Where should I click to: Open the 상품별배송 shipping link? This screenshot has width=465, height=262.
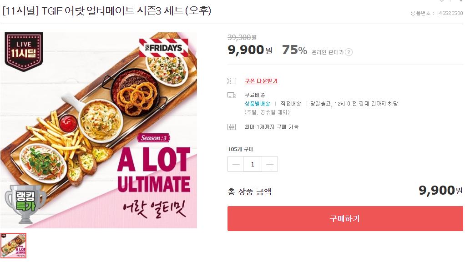tap(257, 104)
